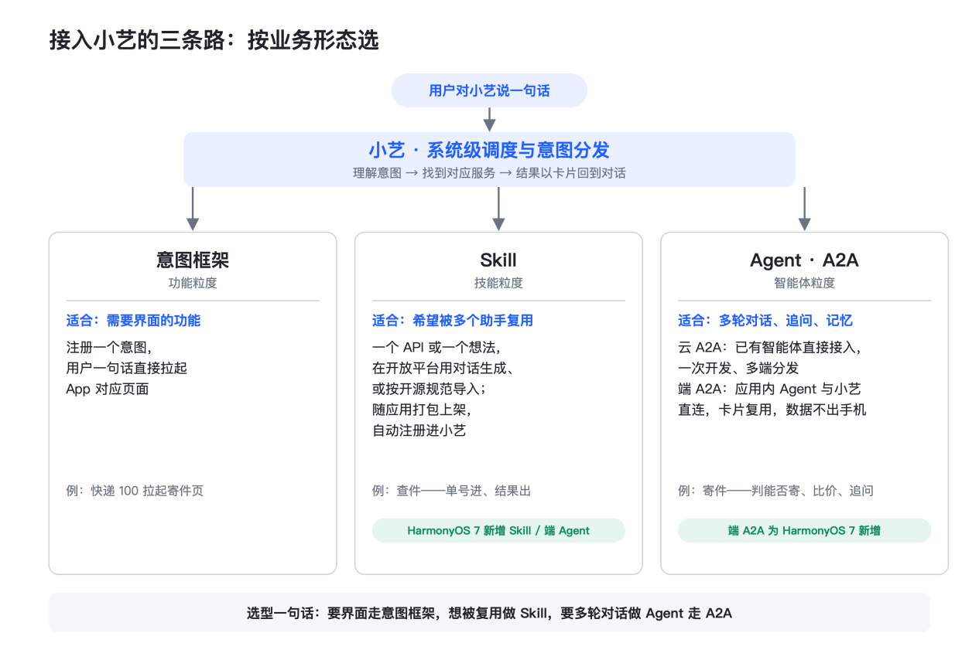
Task: Click the line 直连, 卡片复用, 数据不出手机
Action: click(772, 410)
